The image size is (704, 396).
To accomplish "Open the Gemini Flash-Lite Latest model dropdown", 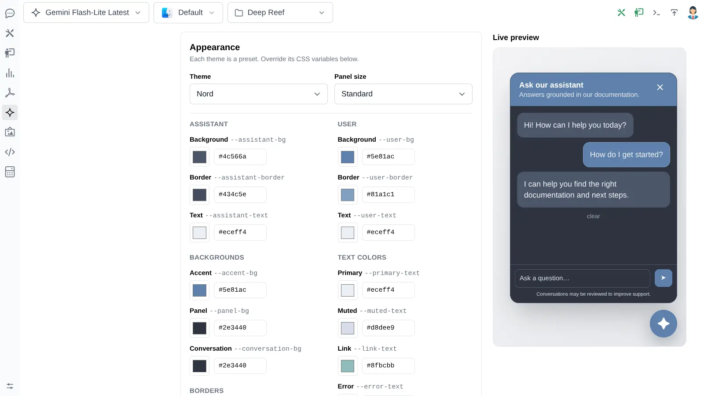I will click(86, 13).
